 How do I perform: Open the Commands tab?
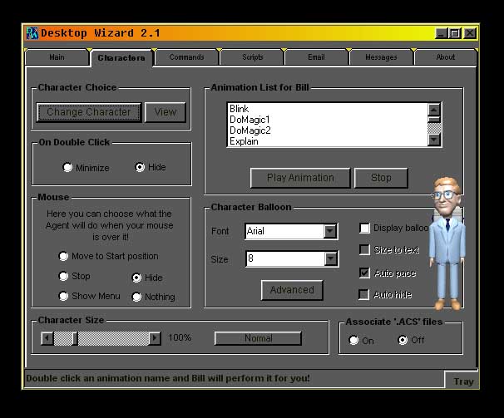click(186, 57)
